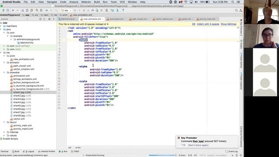Screen dimensions: 279x157
Task: Click the Copy toolbar icon
Action: pyautogui.click(x=27, y=10)
